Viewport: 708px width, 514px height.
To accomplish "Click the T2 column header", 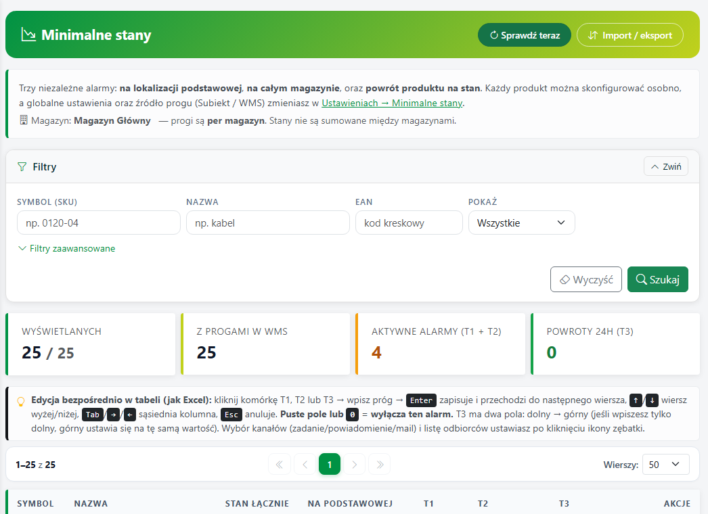I will pyautogui.click(x=483, y=504).
